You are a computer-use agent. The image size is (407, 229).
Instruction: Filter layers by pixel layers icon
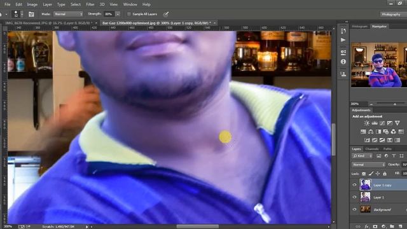379,156
